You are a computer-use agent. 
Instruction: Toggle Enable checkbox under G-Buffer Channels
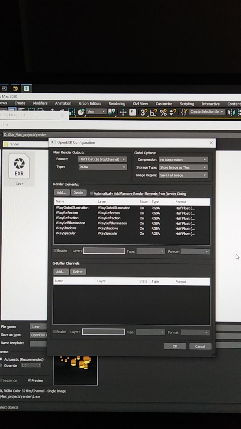pos(55,332)
